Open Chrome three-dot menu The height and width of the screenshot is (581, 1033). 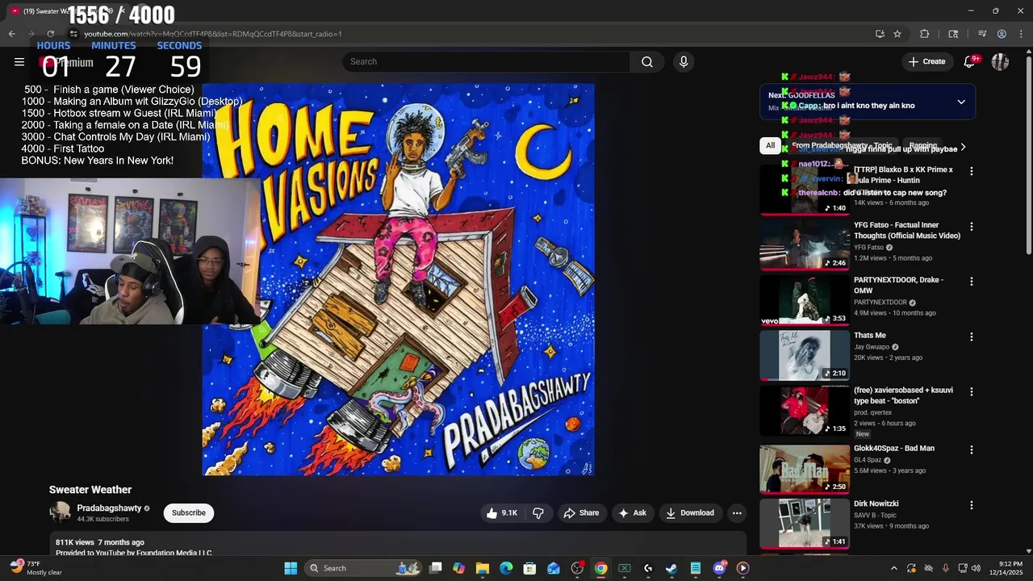click(1021, 34)
